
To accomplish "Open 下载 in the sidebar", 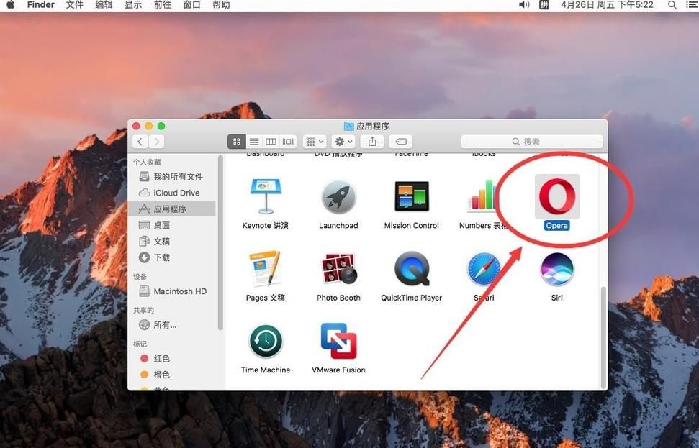I will [x=171, y=257].
